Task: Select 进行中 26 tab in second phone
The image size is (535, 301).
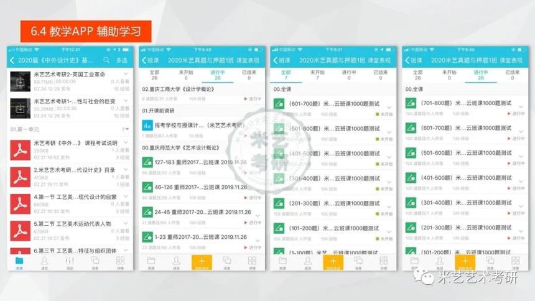Action: 217,75
